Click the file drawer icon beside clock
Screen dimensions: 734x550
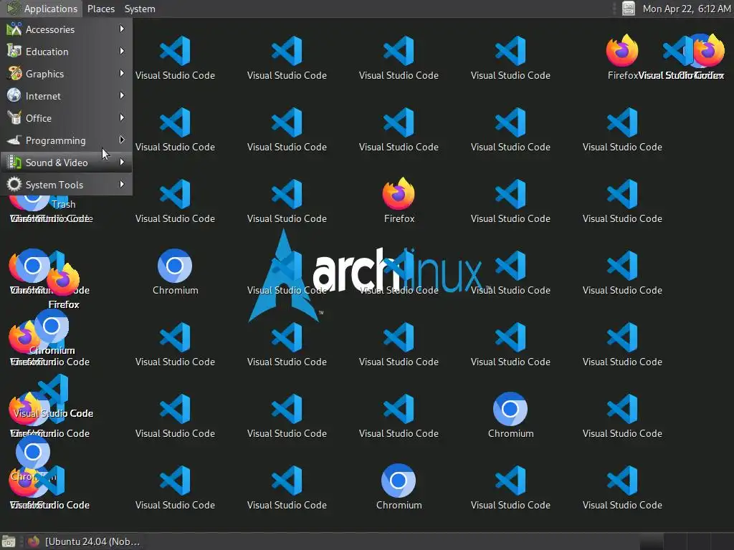[628, 9]
